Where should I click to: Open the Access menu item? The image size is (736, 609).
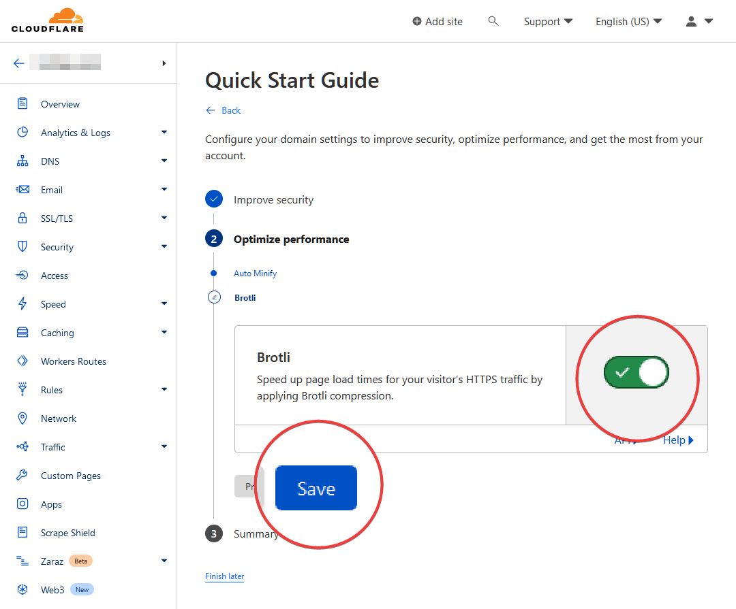point(55,276)
